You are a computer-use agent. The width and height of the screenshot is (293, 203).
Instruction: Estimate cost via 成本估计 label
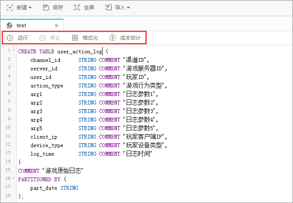pos(130,38)
